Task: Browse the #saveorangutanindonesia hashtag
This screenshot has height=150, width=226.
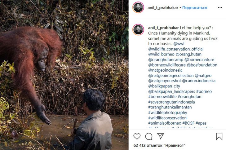Action: [171, 102]
